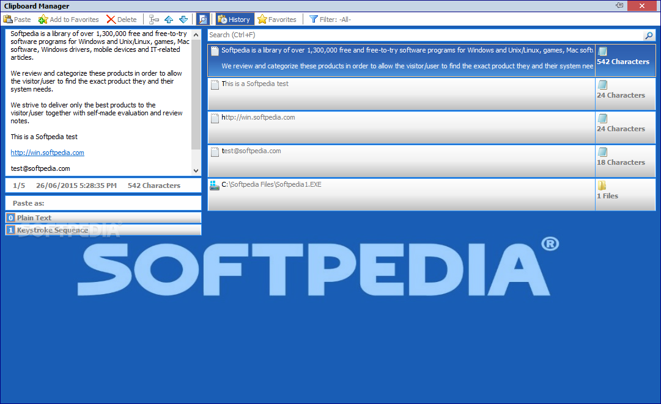Switch to the History tab
This screenshot has width=661, height=404.
[235, 20]
